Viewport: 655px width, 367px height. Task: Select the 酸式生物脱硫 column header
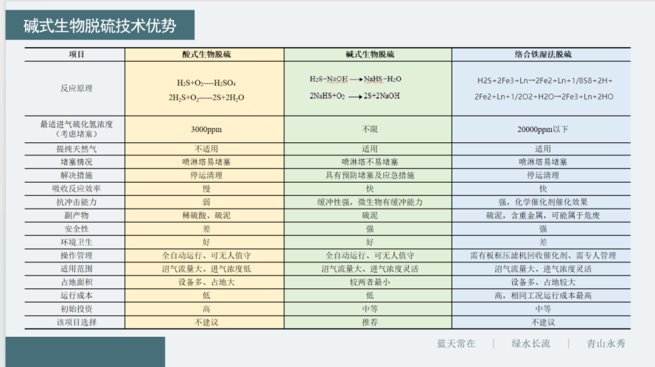point(206,55)
